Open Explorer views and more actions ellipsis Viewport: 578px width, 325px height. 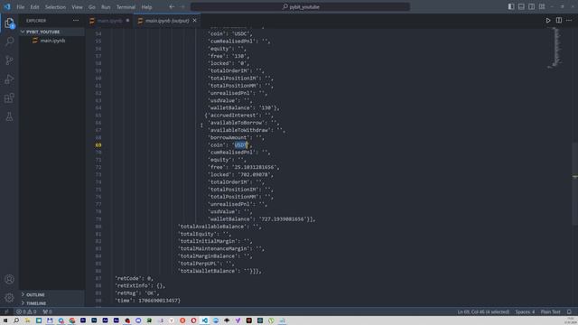point(76,21)
